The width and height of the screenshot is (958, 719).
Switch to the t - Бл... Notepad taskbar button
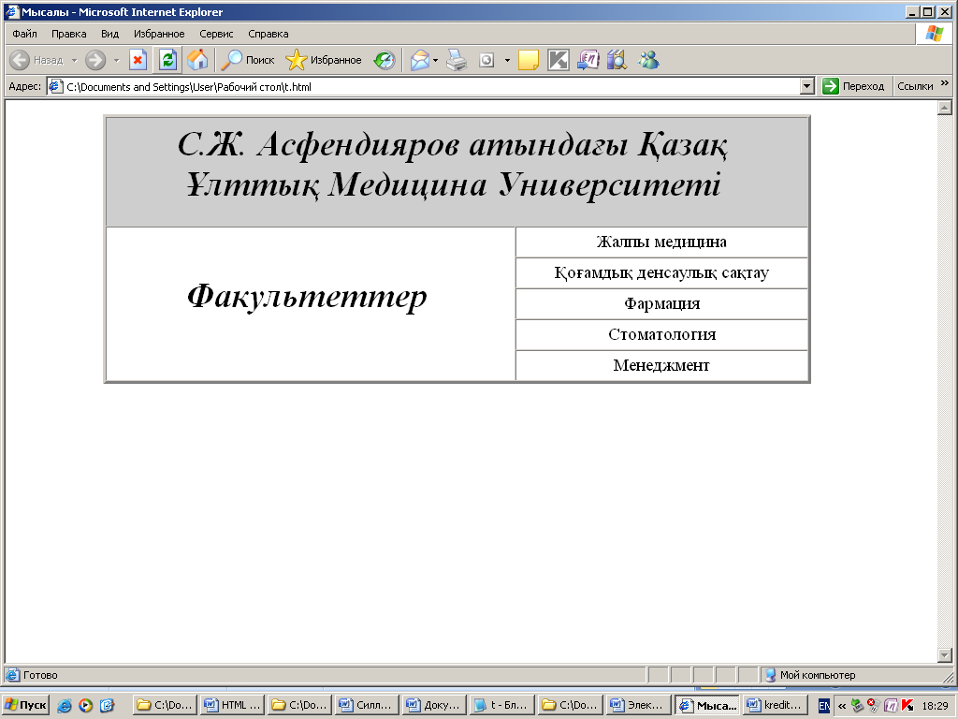[501, 705]
